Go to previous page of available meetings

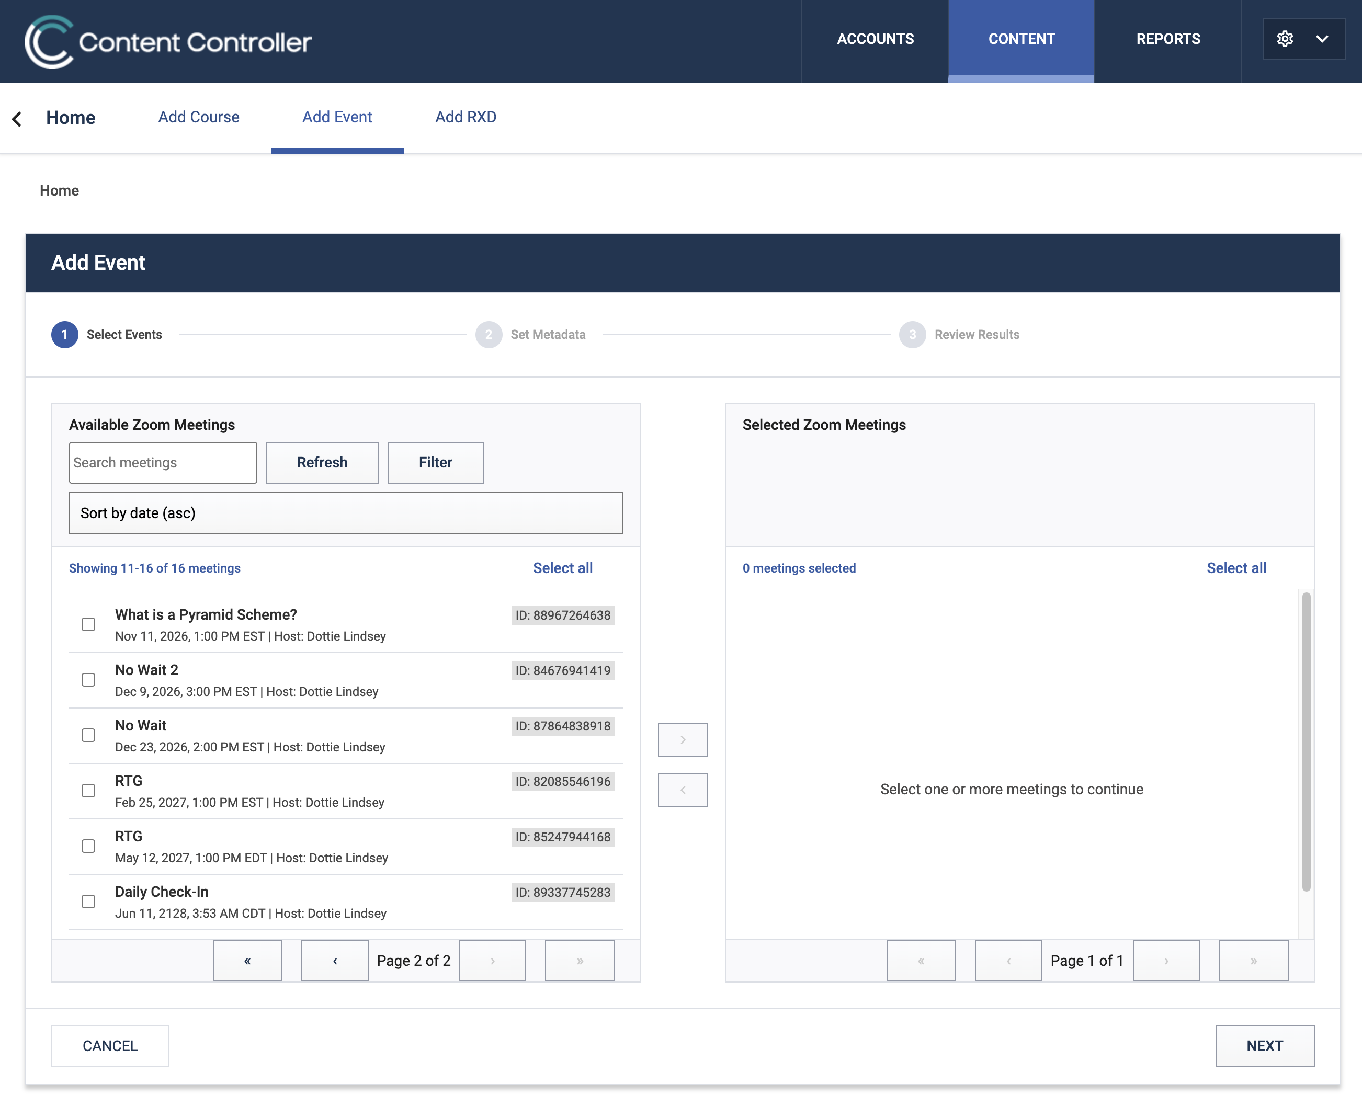click(x=335, y=961)
